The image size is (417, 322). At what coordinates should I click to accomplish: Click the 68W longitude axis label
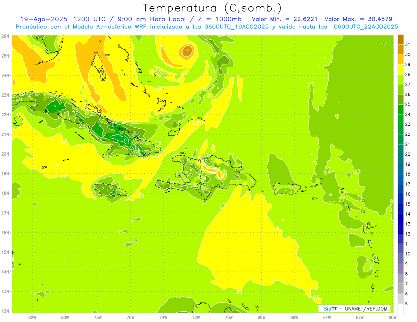coord(262,317)
